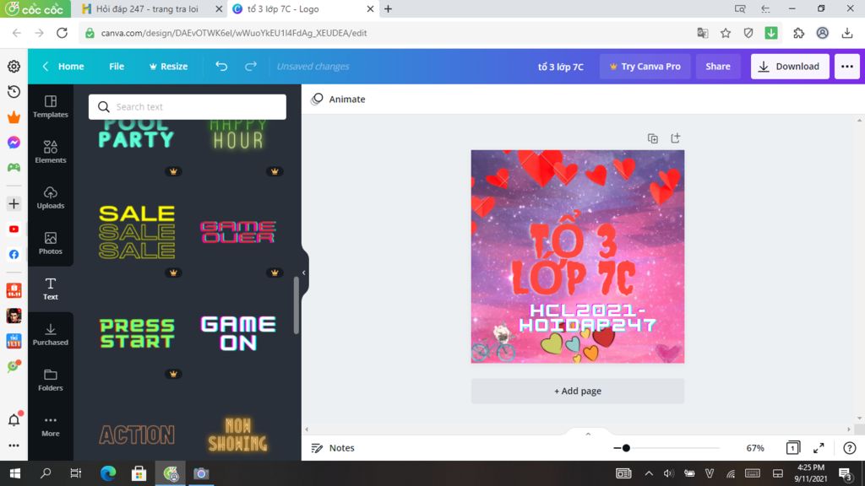
Task: Open the File menu
Action: pyautogui.click(x=117, y=66)
